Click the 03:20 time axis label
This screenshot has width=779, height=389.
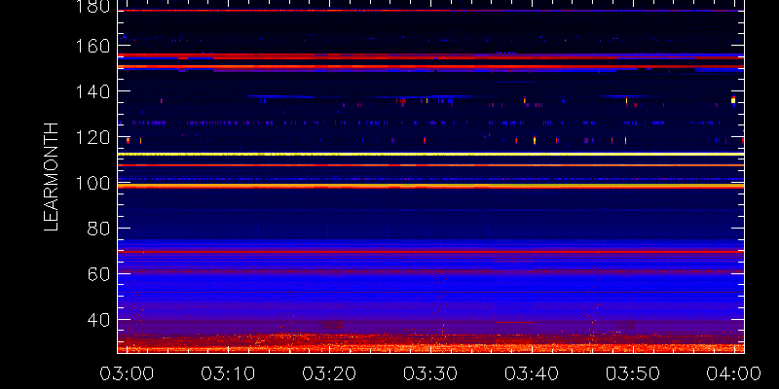(329, 373)
